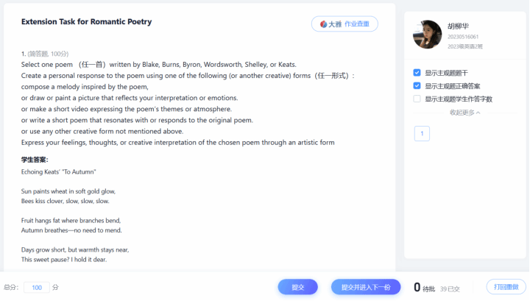Click the student's avatar photo
Image resolution: width=530 pixels, height=301 pixels.
point(427,35)
